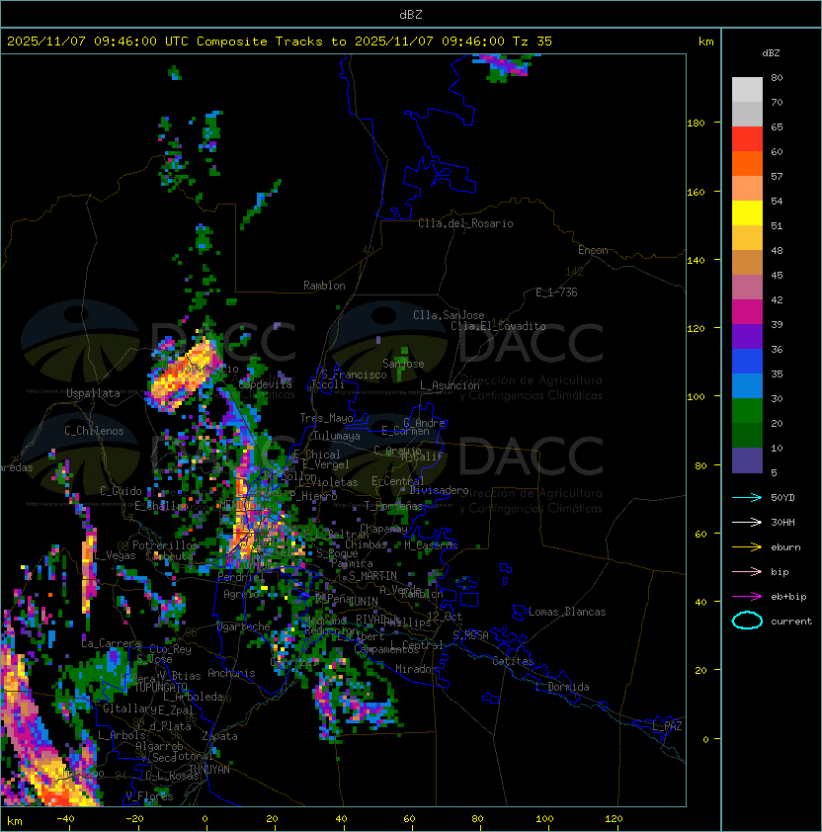Select the red 65 dBZ legend swatch
Screen dimensions: 822x832
pyautogui.click(x=747, y=139)
